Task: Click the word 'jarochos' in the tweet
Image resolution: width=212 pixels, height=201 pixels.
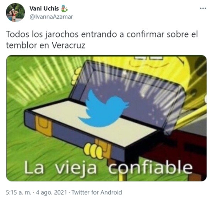Action: [x=61, y=34]
